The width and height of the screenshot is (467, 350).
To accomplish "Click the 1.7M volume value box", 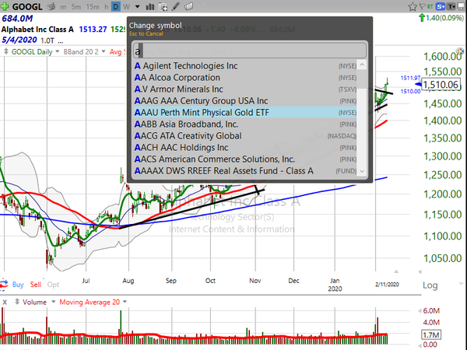I will point(430,334).
